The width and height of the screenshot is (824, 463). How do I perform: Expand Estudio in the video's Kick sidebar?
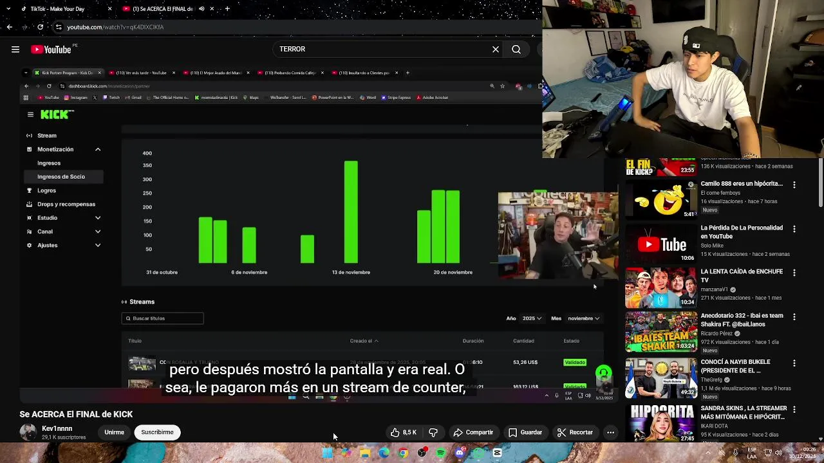click(98, 218)
